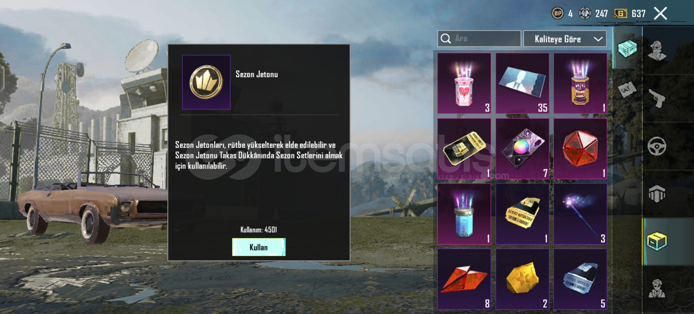Image resolution: width=694 pixels, height=314 pixels.
Task: Select the magic wand item
Action: tap(580, 214)
